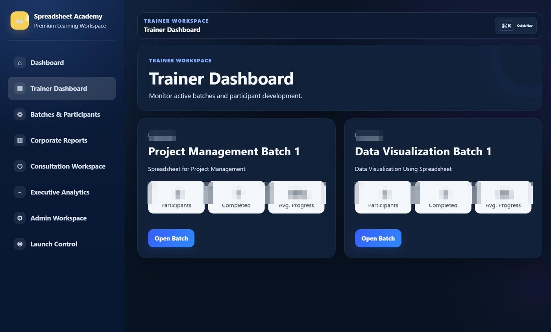Select Completed stat in Data Visualization card
This screenshot has height=332, width=551.
point(443,197)
